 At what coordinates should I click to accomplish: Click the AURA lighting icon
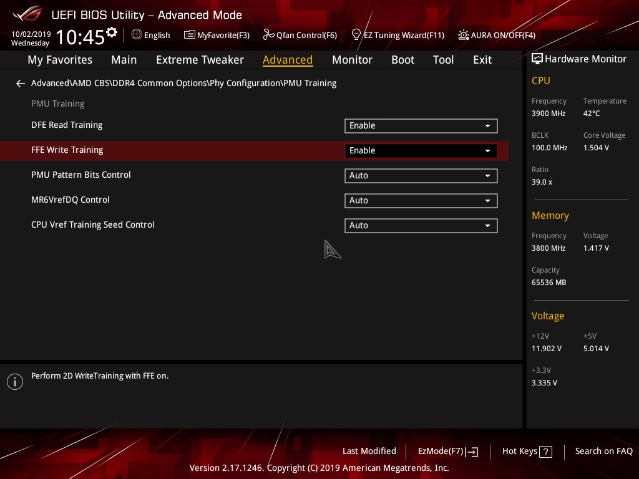point(464,35)
